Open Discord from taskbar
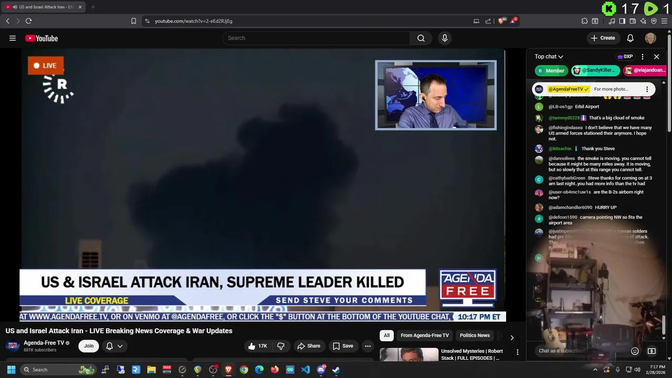 click(321, 370)
